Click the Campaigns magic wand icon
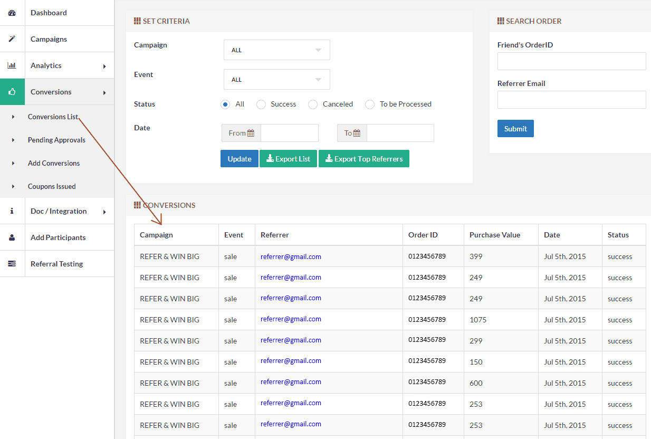 point(12,39)
